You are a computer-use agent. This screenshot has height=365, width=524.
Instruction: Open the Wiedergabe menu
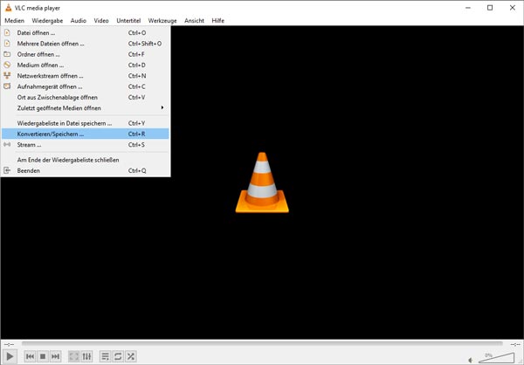point(47,20)
